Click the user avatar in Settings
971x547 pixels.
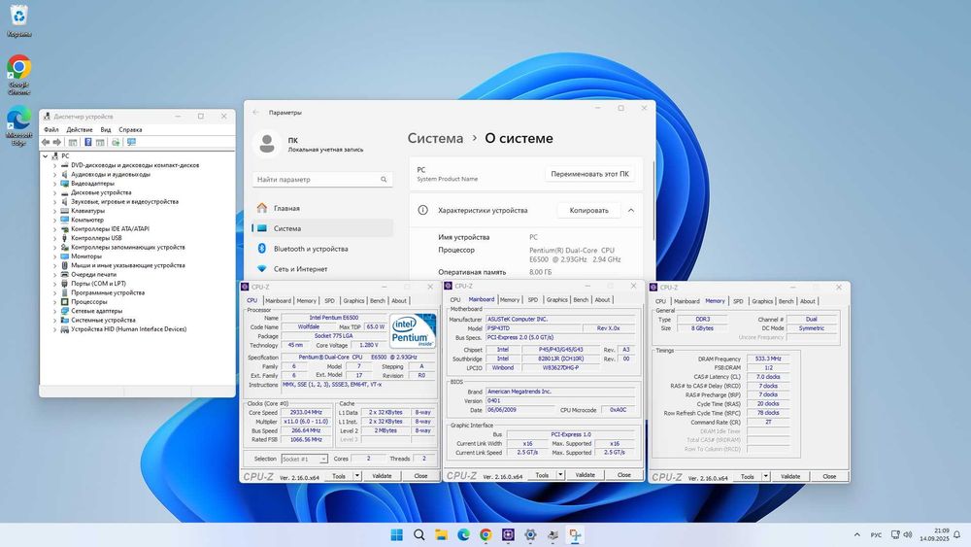(x=268, y=144)
